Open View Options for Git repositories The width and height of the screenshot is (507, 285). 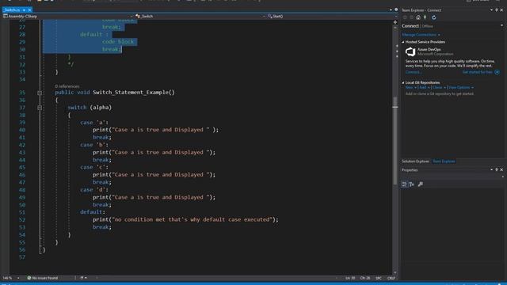click(x=459, y=88)
